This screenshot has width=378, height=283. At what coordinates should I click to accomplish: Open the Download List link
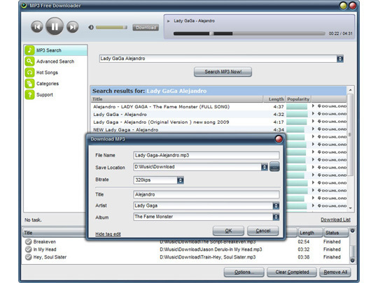click(x=335, y=219)
